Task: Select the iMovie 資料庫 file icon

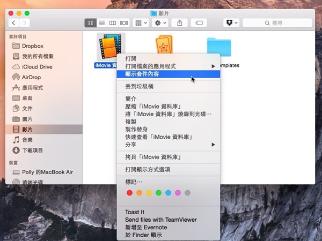Action: click(x=111, y=47)
